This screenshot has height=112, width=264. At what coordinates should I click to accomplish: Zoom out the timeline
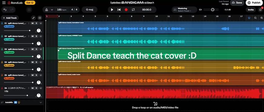[255, 18]
